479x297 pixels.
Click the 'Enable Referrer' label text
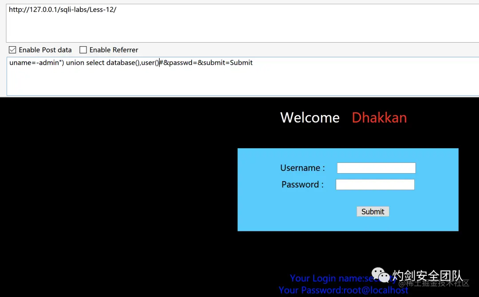(114, 50)
